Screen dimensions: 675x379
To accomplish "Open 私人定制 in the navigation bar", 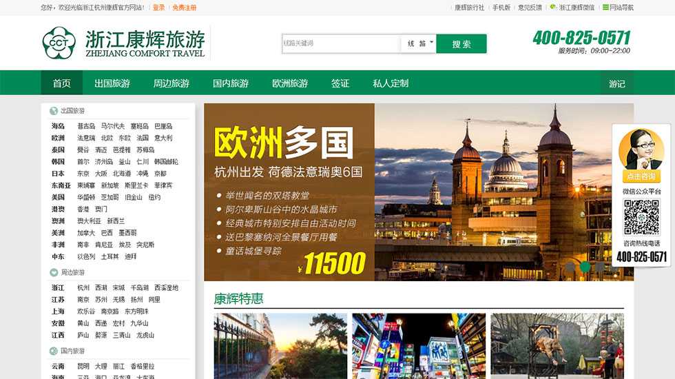I will coord(391,83).
